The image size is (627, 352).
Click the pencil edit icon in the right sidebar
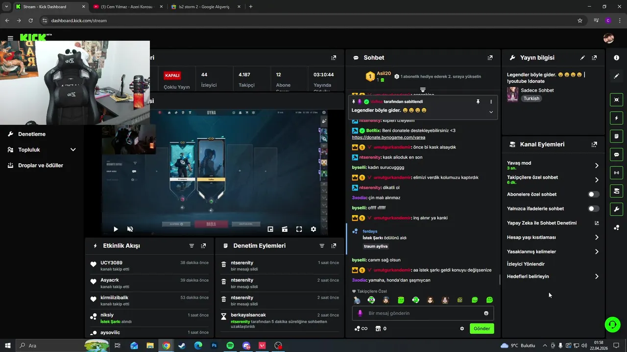[x=616, y=76]
